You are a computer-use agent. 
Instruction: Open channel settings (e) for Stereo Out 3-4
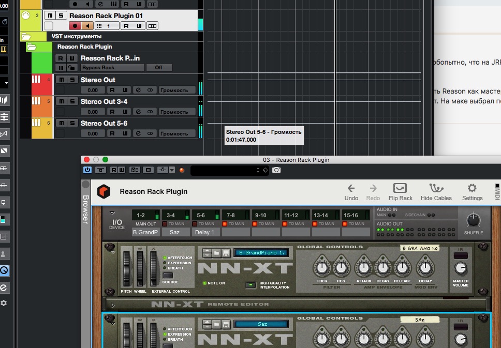click(138, 112)
